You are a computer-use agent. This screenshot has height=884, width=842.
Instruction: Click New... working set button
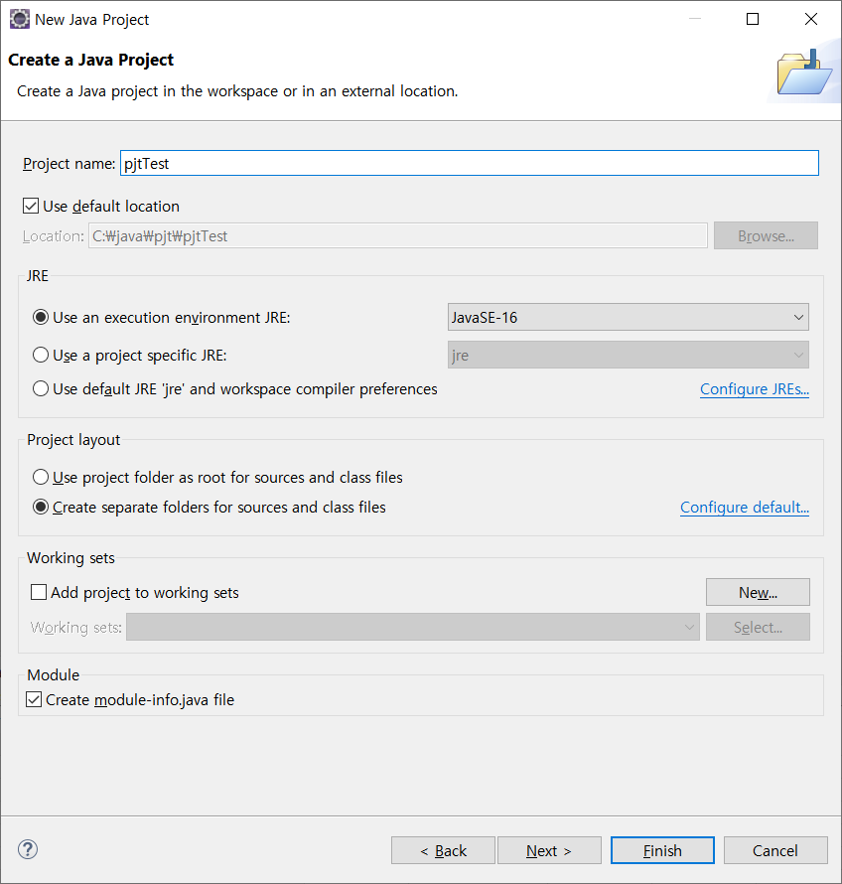758,592
